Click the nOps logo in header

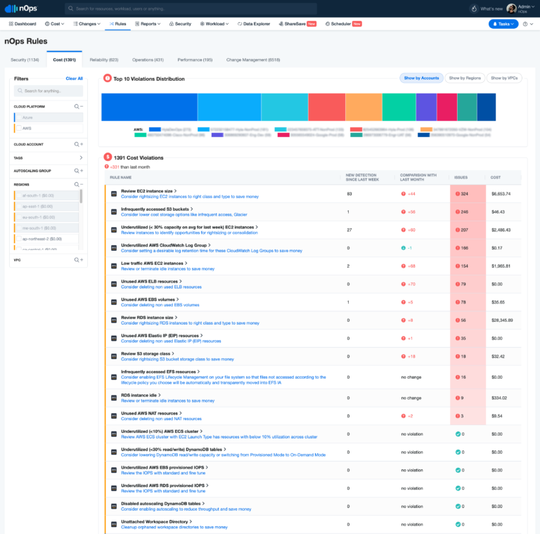coord(22,8)
